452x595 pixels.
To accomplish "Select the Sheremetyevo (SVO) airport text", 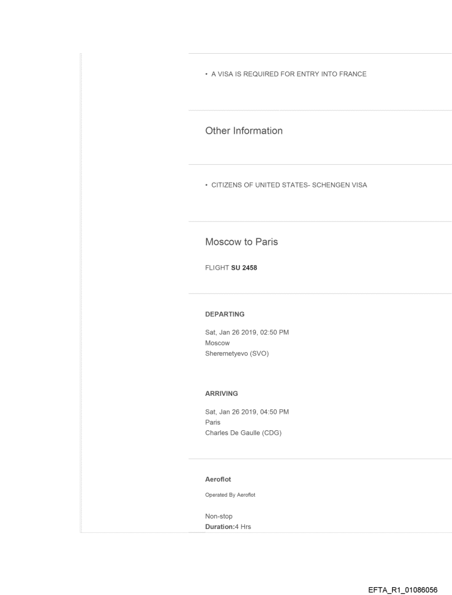I will point(237,353).
